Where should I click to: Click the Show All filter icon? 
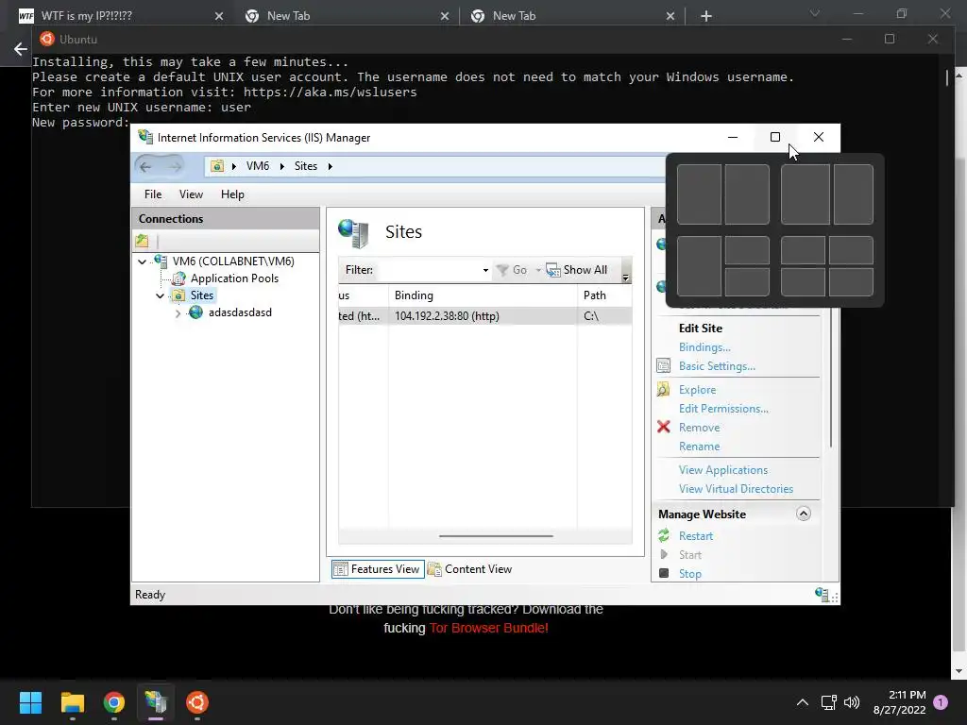[x=553, y=270]
